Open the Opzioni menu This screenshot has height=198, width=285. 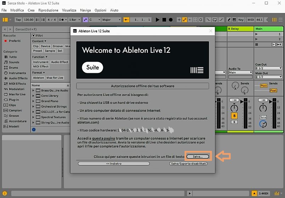click(x=100, y=10)
